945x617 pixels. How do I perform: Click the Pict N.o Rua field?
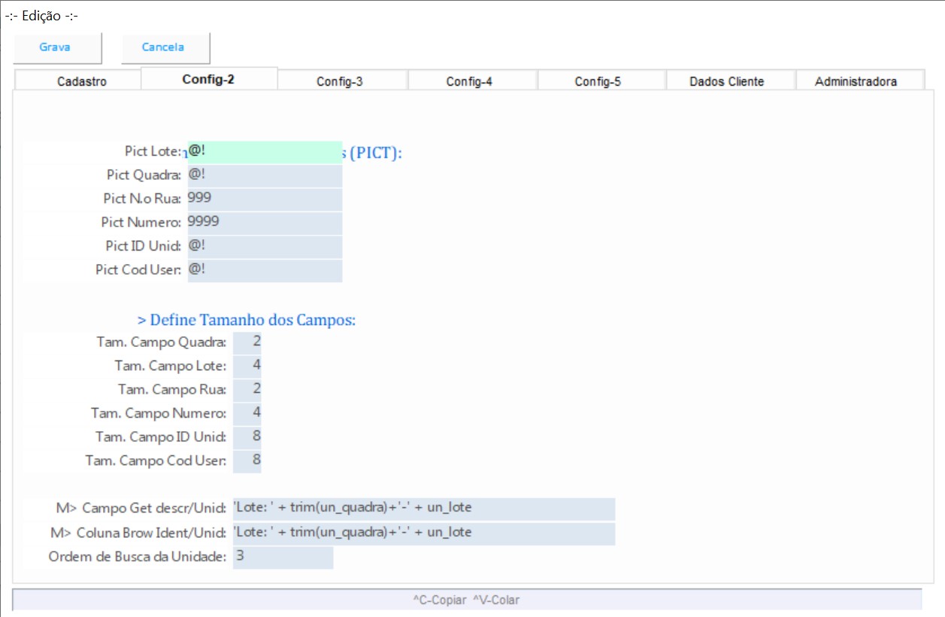[x=264, y=199]
